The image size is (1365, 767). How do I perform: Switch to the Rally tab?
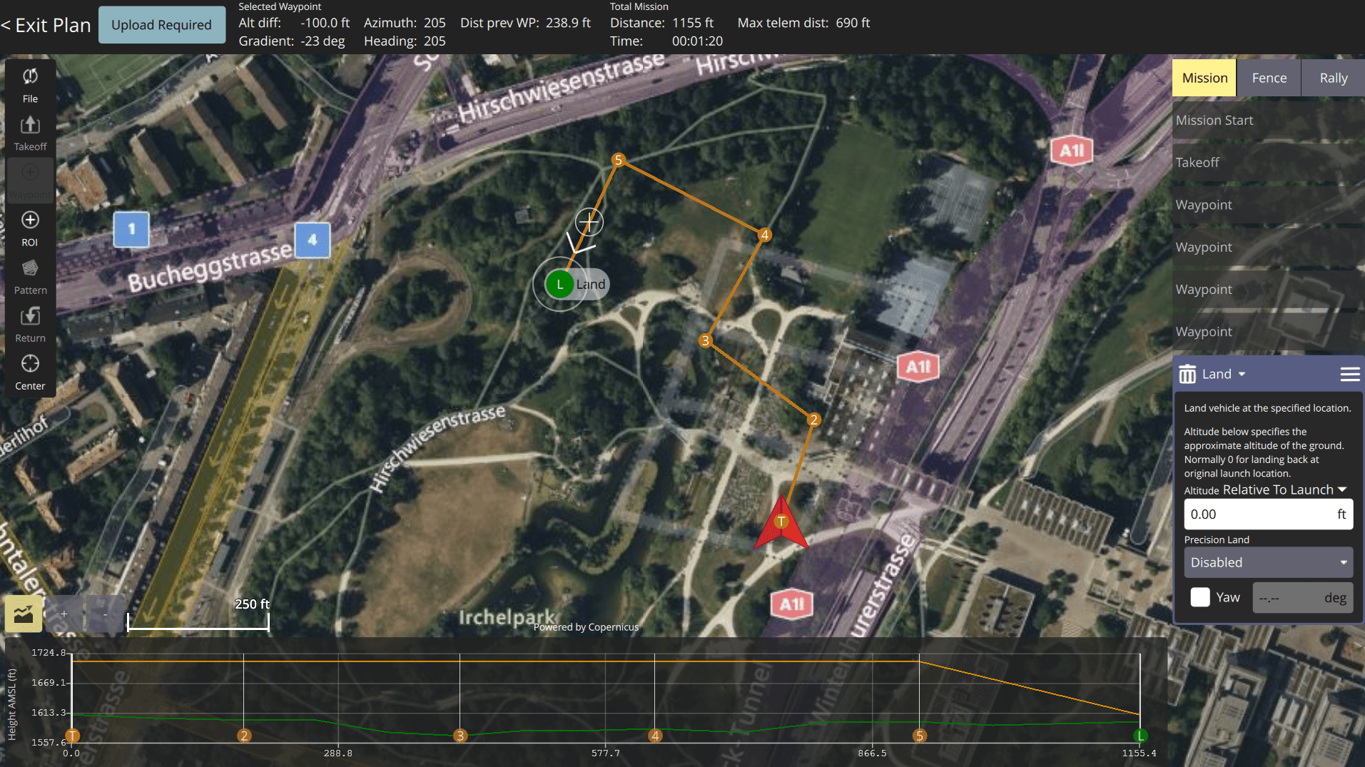[1332, 77]
